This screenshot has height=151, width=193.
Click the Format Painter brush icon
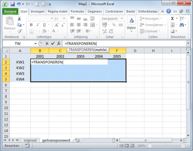pyautogui.click(x=19, y=31)
